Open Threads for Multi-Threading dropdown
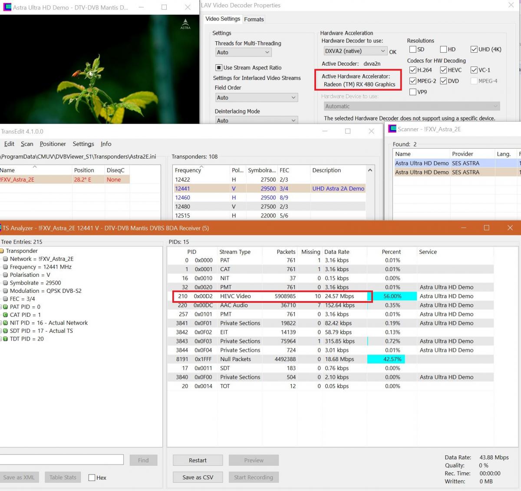Screen dimensions: 521x491 (x=243, y=52)
